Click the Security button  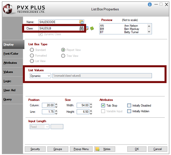(35, 149)
